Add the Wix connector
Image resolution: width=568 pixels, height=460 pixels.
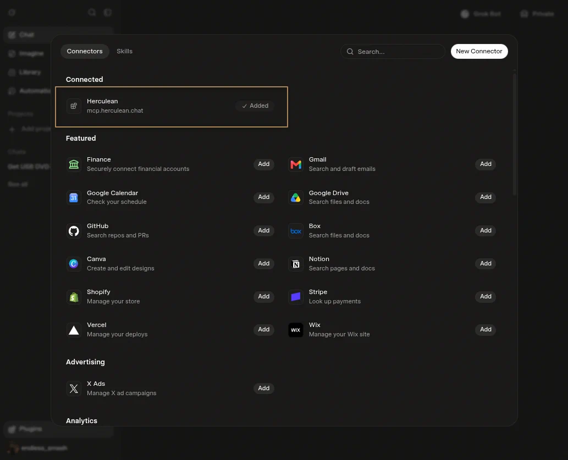(x=486, y=329)
